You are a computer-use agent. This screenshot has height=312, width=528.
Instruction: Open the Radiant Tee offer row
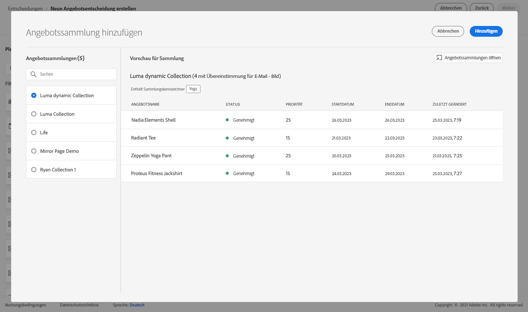click(x=312, y=138)
